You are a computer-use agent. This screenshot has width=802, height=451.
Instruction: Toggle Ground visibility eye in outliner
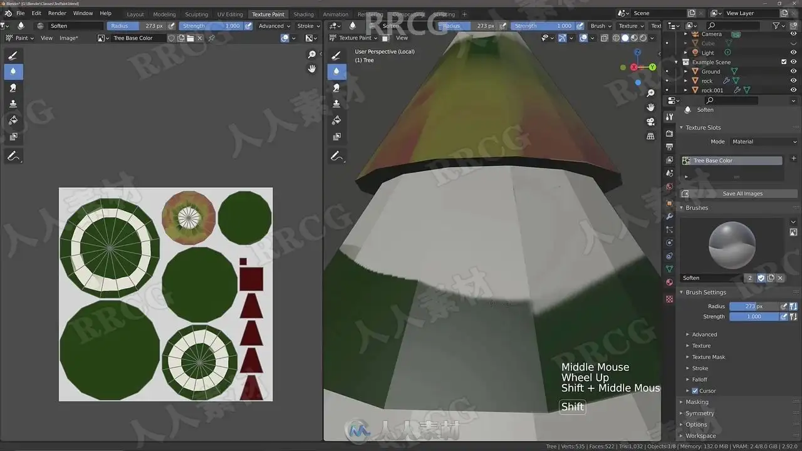tap(793, 71)
